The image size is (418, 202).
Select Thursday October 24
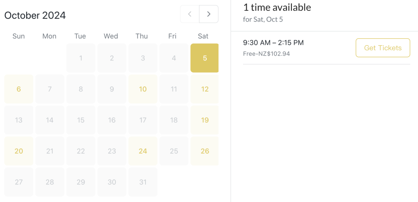coord(143,151)
